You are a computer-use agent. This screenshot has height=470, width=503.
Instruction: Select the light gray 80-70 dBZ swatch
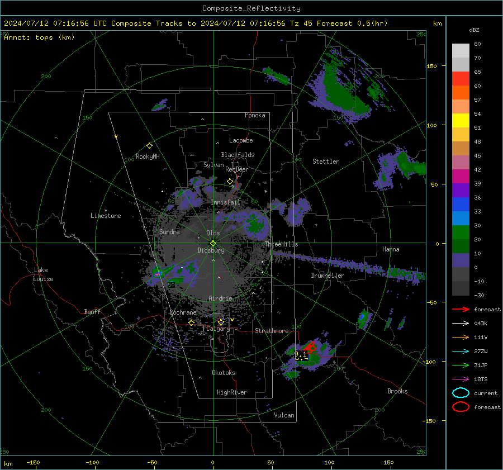pos(461,51)
